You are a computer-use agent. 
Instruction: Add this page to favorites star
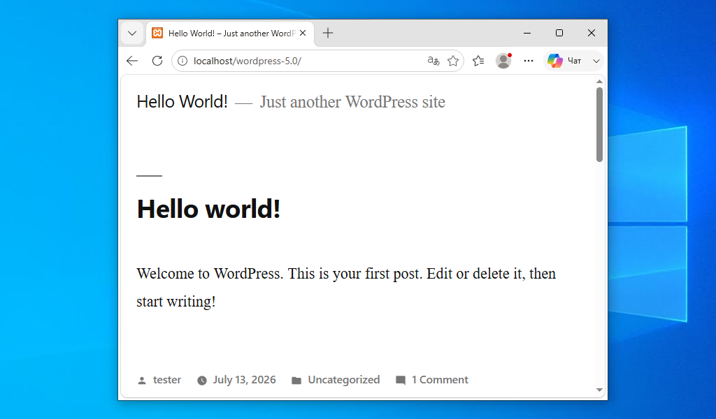click(453, 61)
